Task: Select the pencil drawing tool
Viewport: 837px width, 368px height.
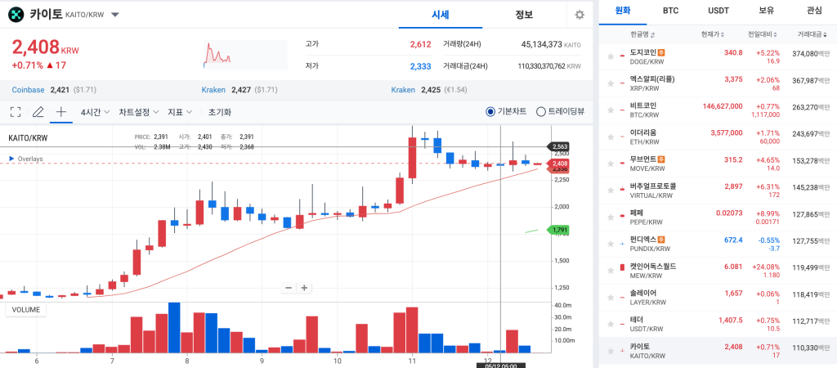Action: click(x=38, y=112)
